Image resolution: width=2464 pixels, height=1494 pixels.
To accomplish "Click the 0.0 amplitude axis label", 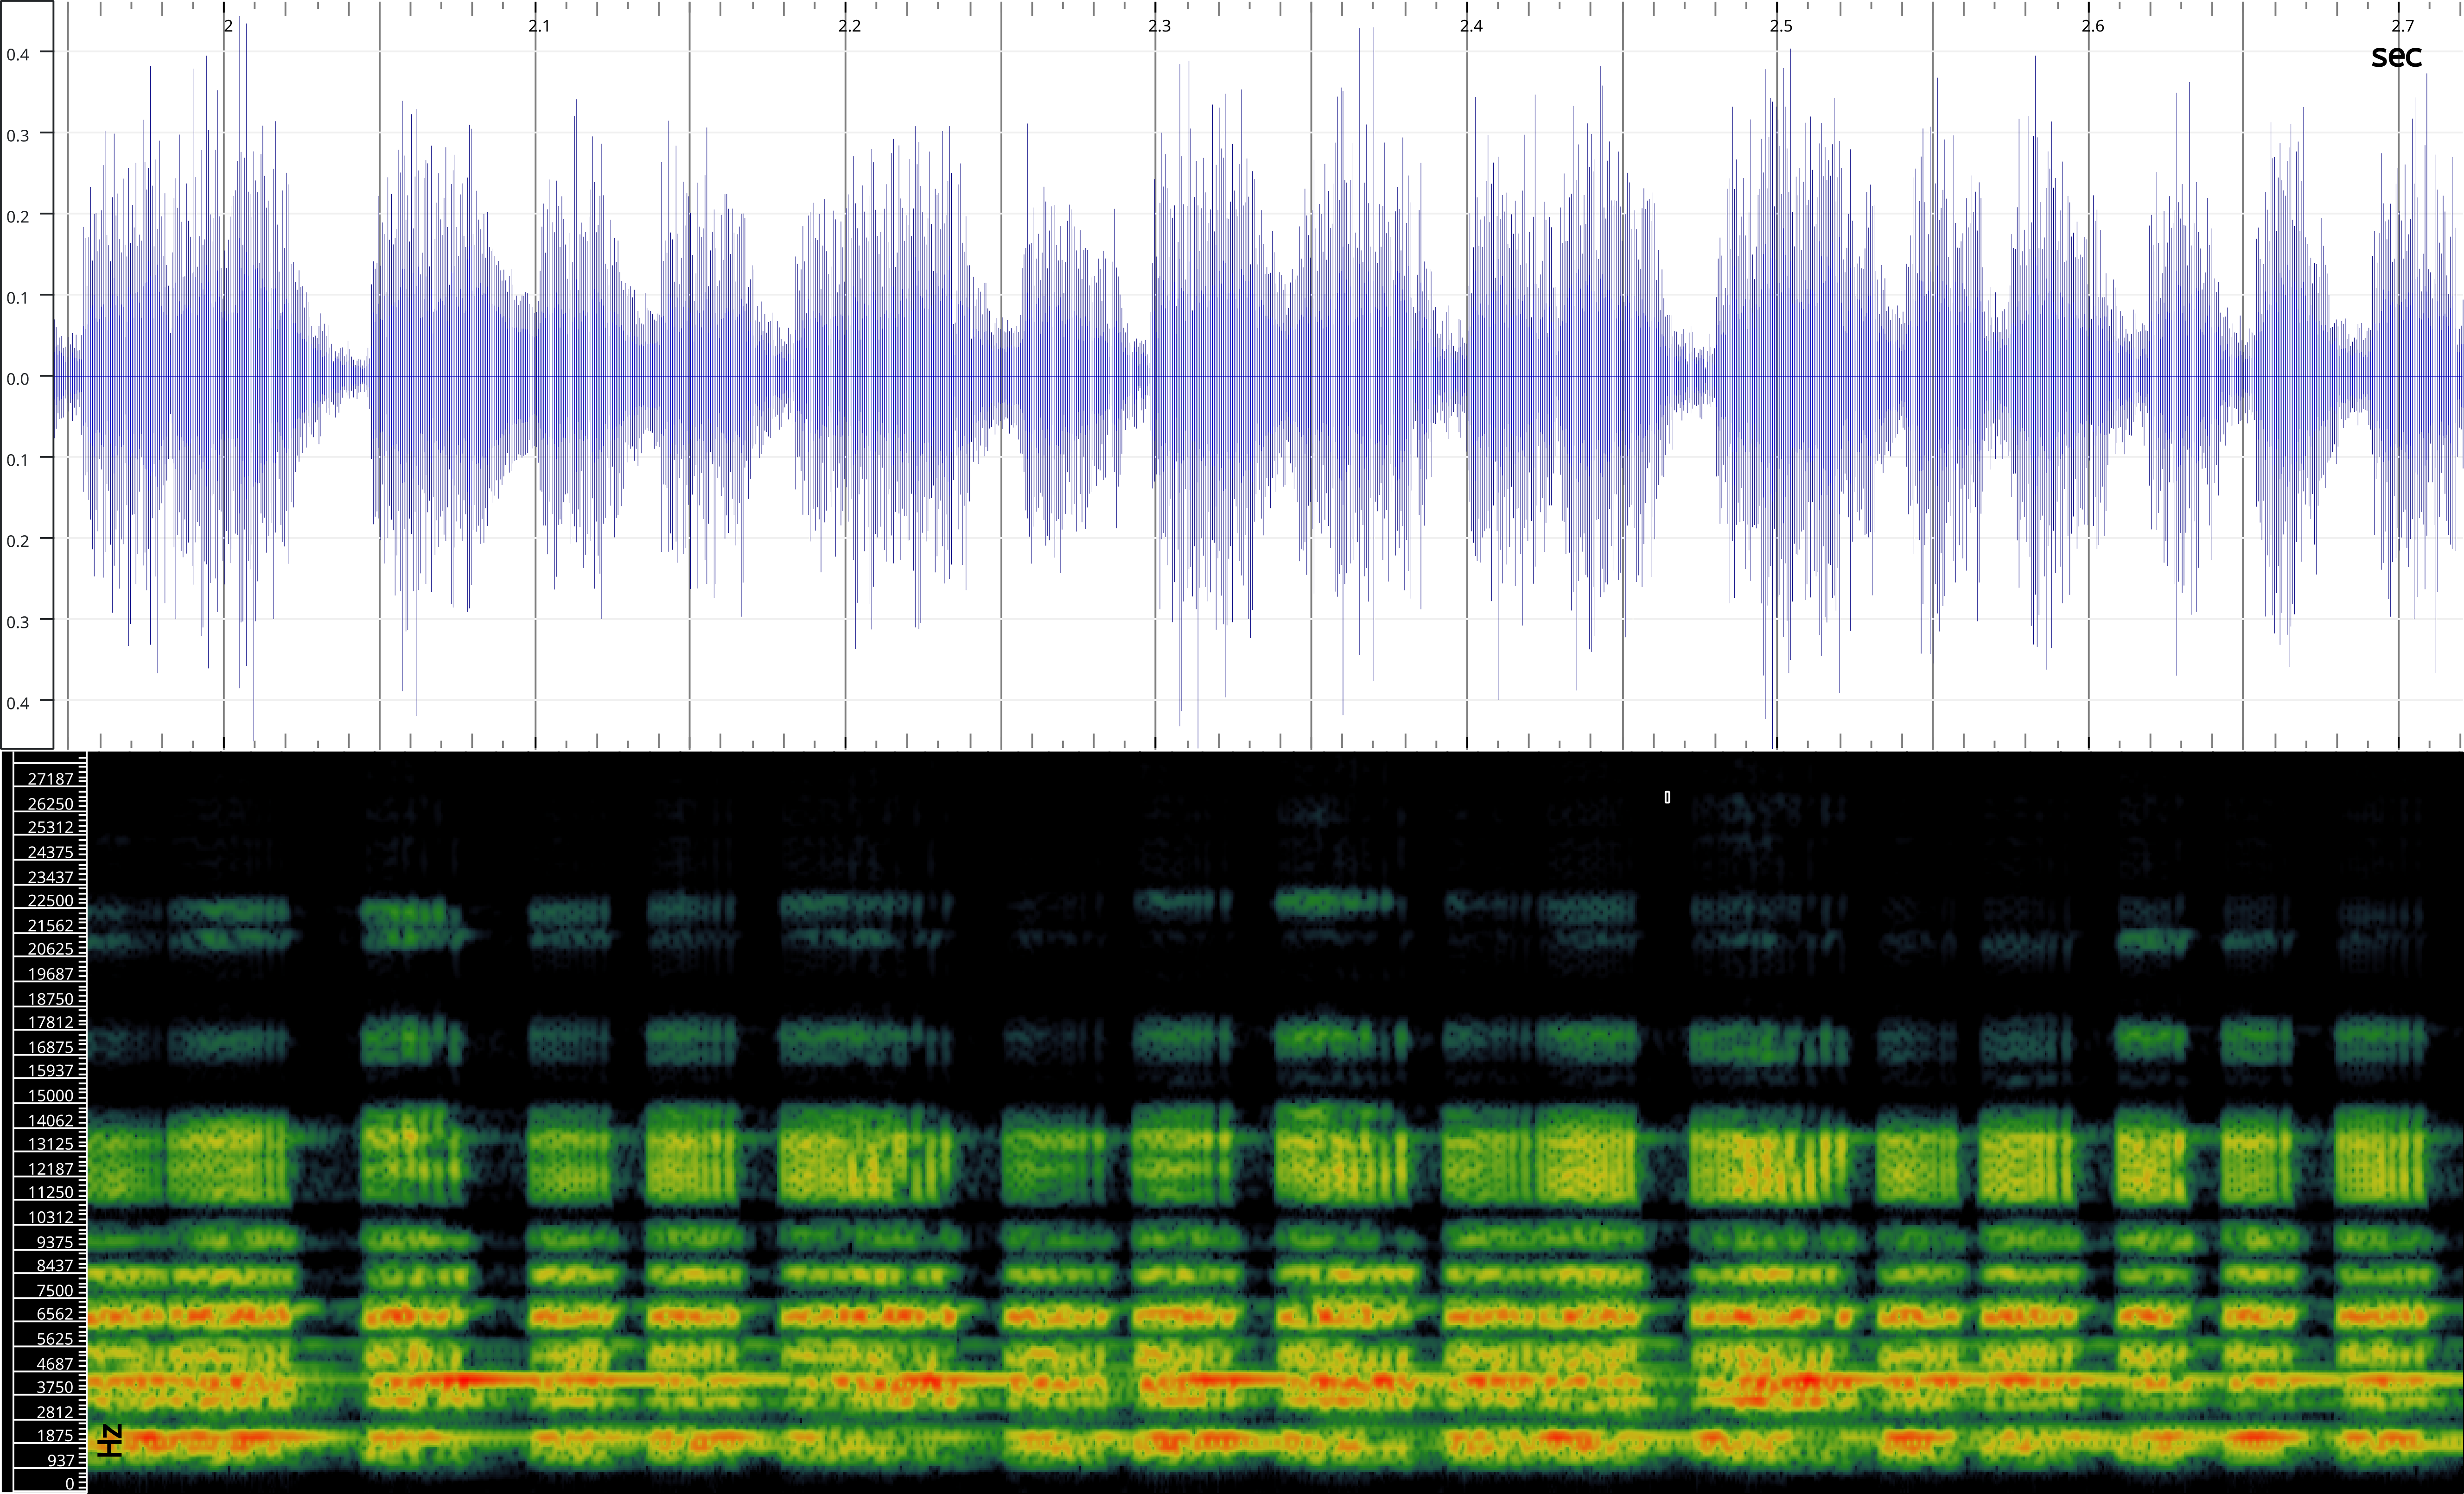I will click(17, 379).
